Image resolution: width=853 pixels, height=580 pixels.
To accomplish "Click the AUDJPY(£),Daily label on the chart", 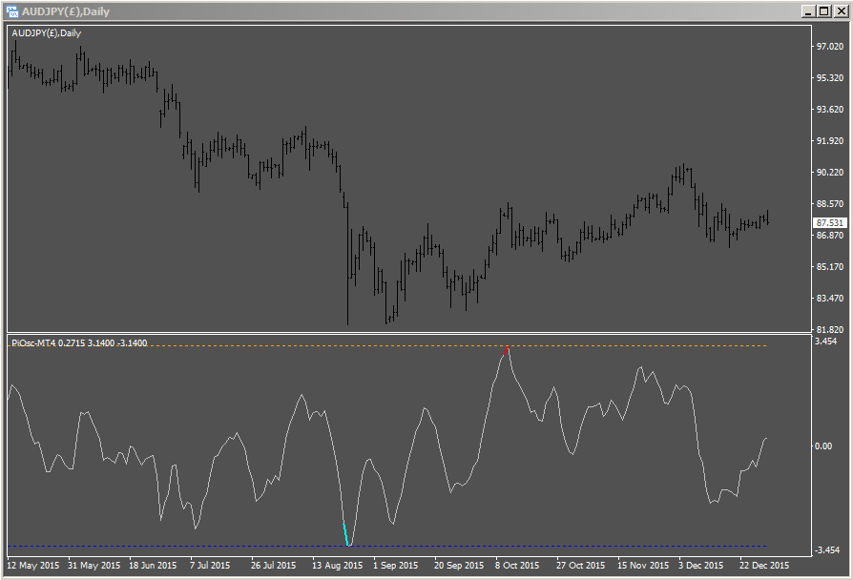I will point(46,31).
